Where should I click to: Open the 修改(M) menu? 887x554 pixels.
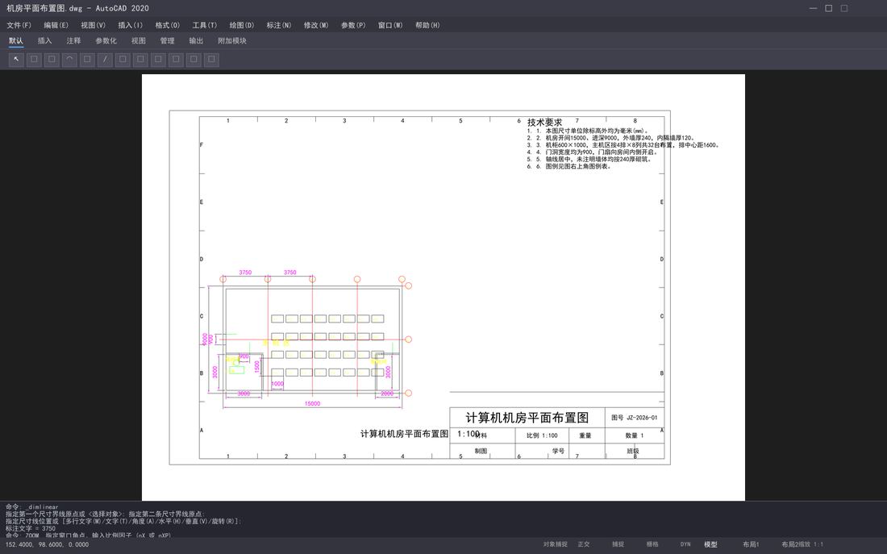[x=315, y=25]
